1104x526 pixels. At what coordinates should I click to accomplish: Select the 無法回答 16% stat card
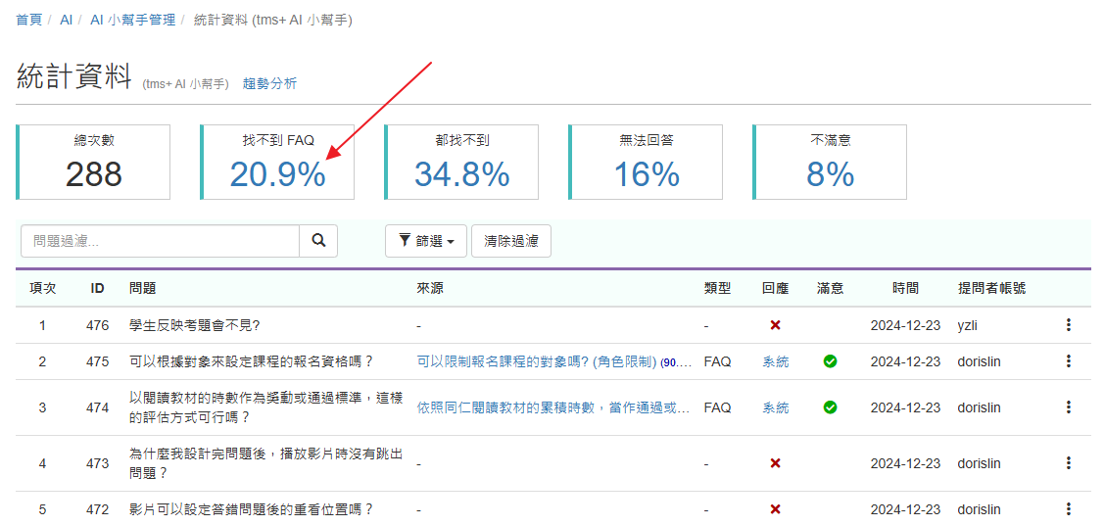[x=646, y=163]
